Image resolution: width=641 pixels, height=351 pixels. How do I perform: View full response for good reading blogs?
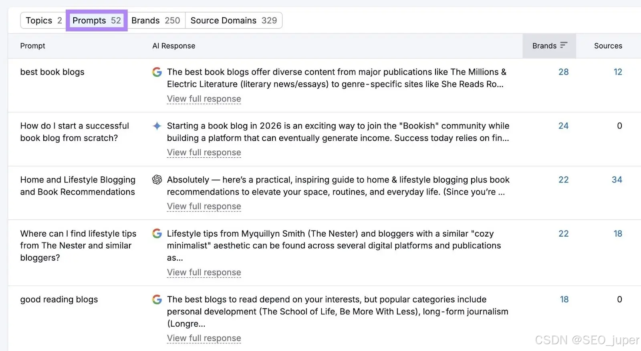(204, 338)
